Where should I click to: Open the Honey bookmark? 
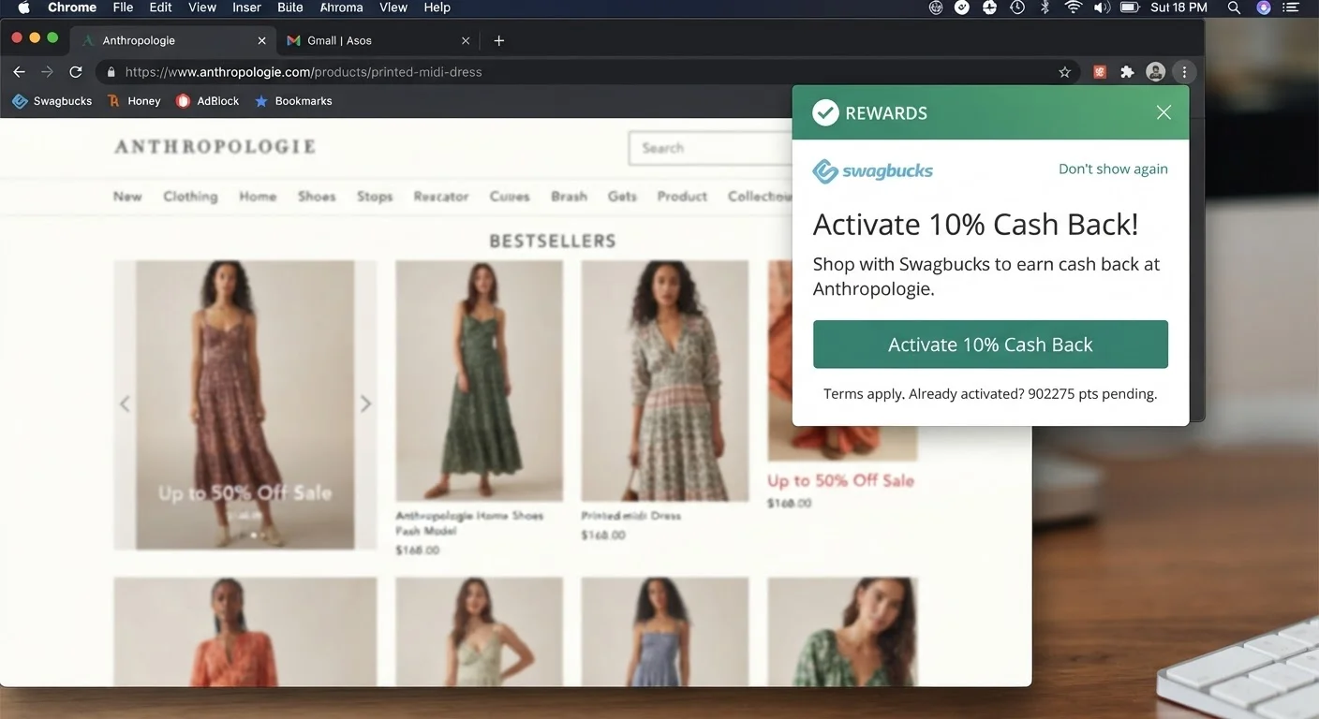134,101
